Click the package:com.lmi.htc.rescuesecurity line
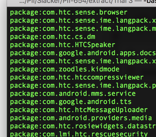This screenshot has height=137, width=156. coord(79,134)
